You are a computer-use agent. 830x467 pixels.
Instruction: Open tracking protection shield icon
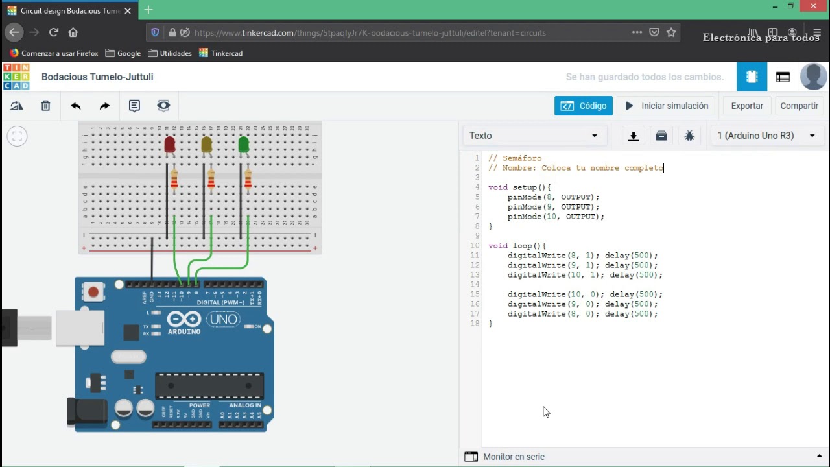(155, 32)
